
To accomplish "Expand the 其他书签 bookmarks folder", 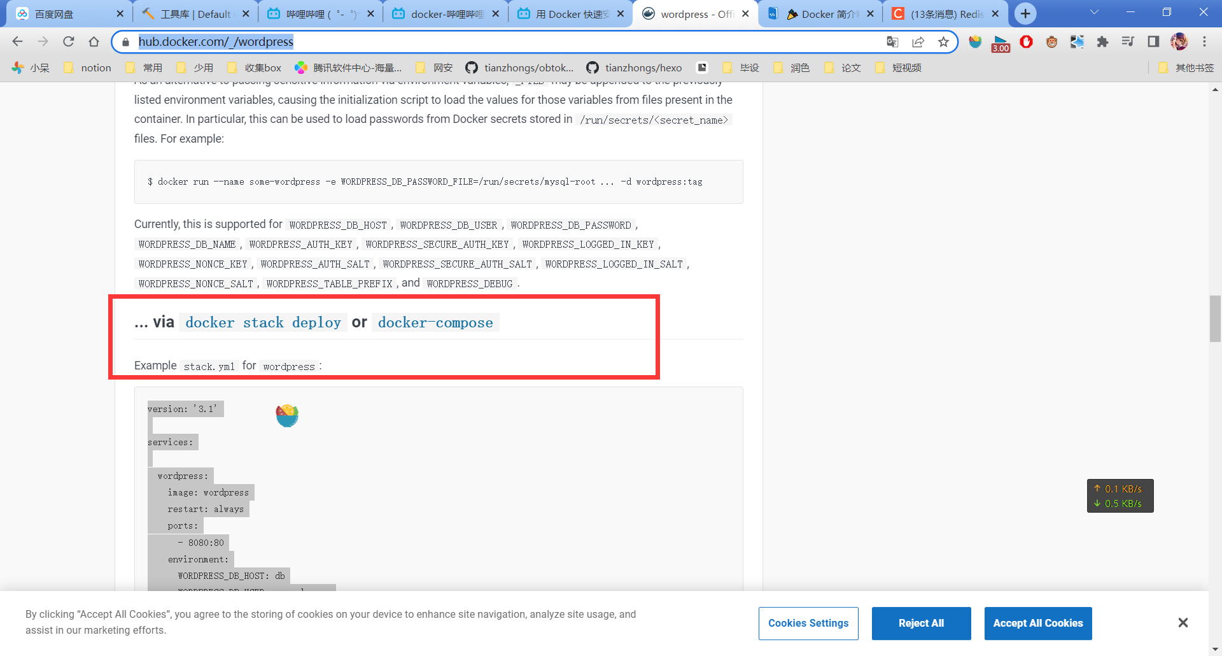I will [x=1186, y=68].
